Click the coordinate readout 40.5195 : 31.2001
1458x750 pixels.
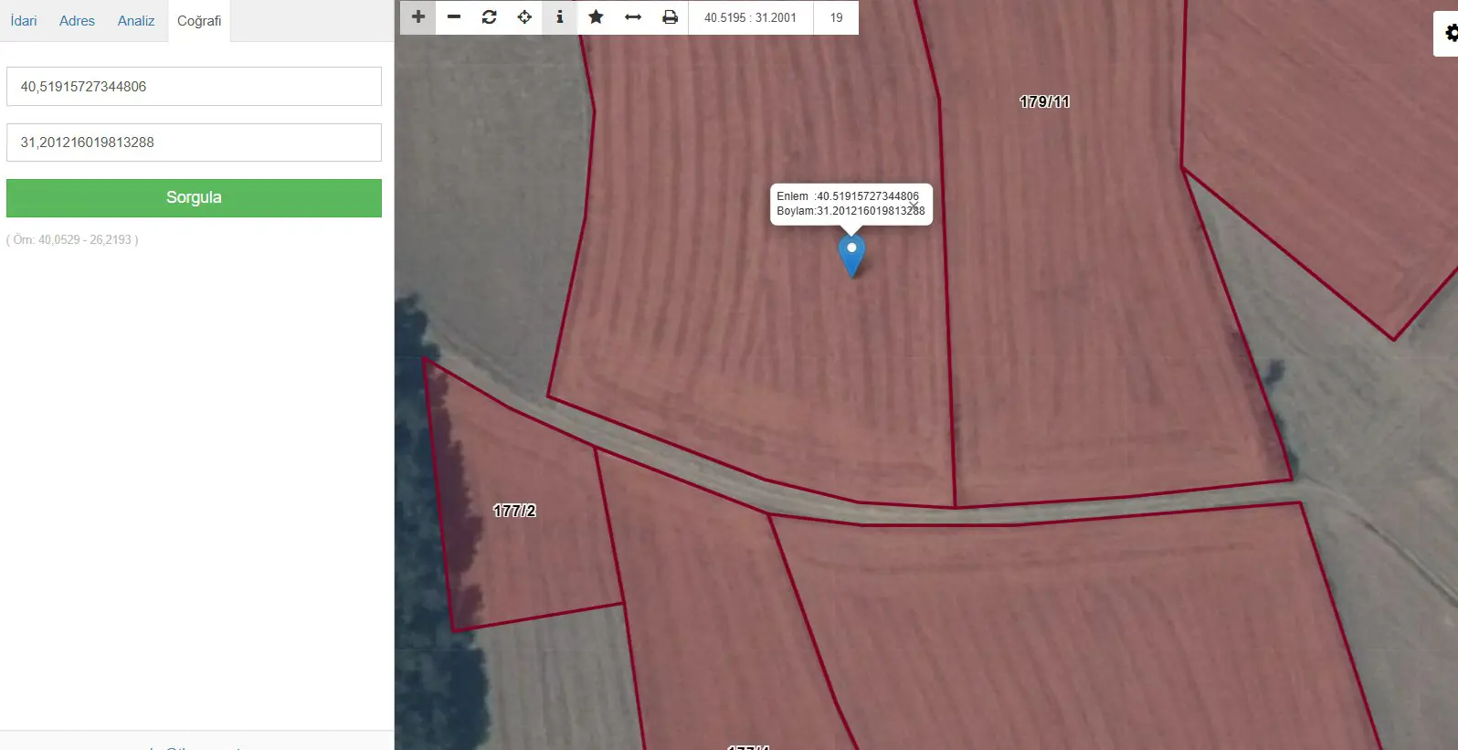point(750,17)
